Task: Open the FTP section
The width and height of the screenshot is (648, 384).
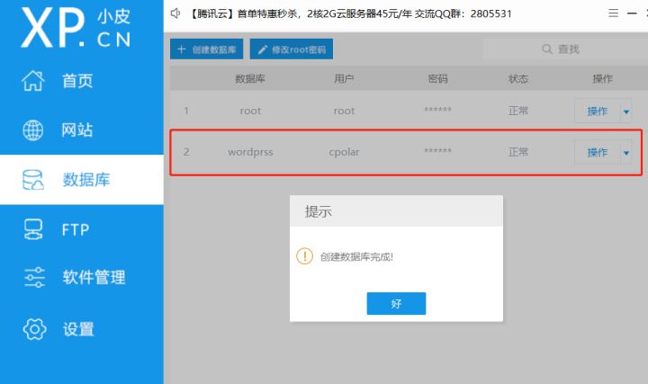Action: pos(76,229)
